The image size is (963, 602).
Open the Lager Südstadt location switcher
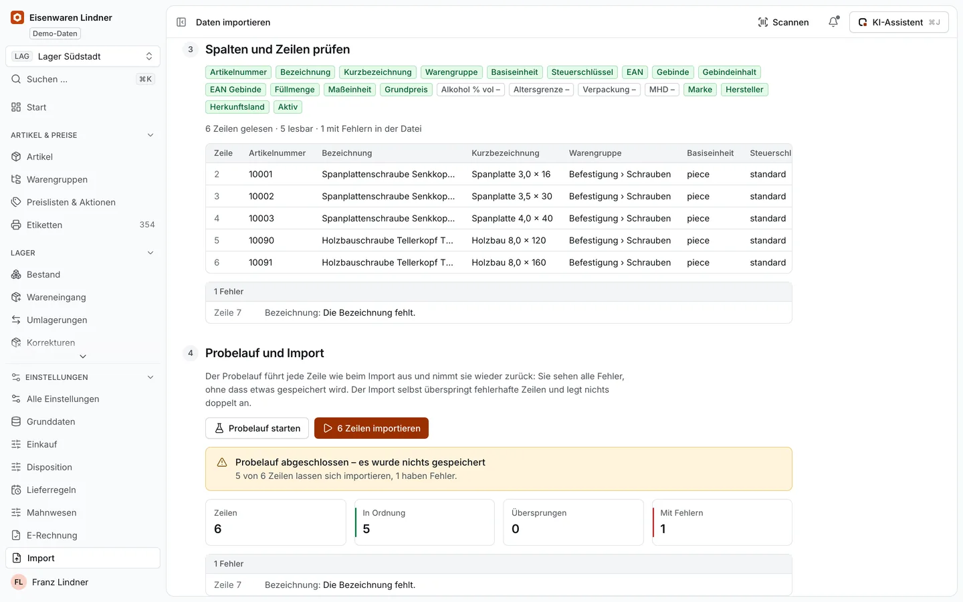coord(83,56)
